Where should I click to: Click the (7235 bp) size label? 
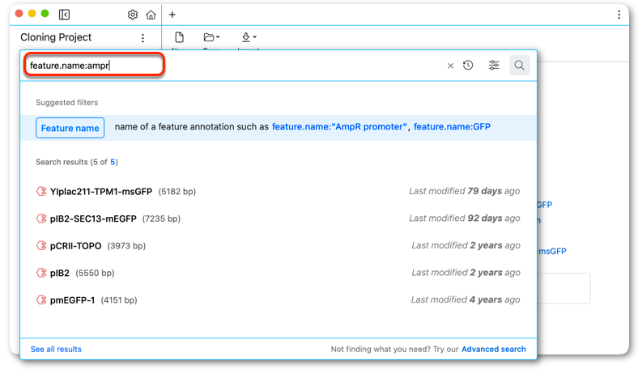click(161, 219)
